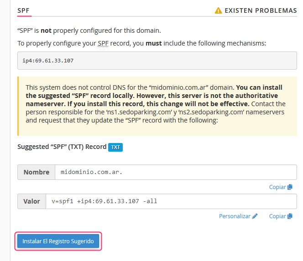Click the blue TXT badge
The image size is (303, 261).
pyautogui.click(x=115, y=148)
